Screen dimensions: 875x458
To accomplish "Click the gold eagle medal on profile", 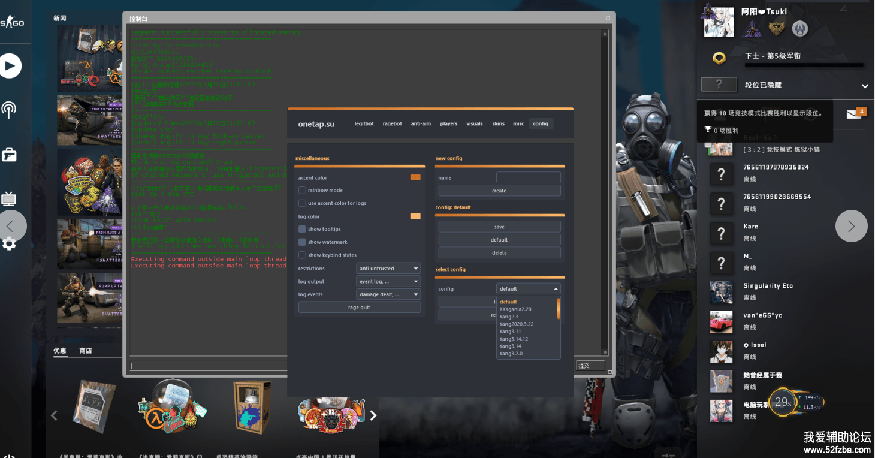I will click(777, 28).
